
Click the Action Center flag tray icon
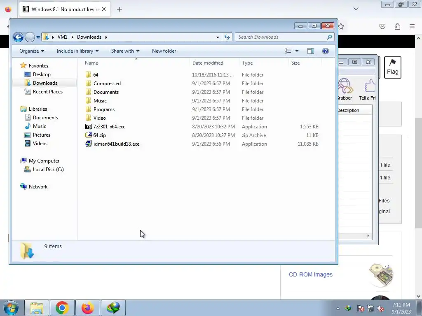(x=360, y=308)
